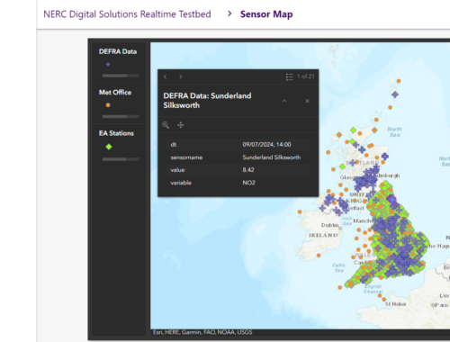Viewport: 450px width, 342px height.
Task: Click the 'variable' field label
Action: coord(181,183)
